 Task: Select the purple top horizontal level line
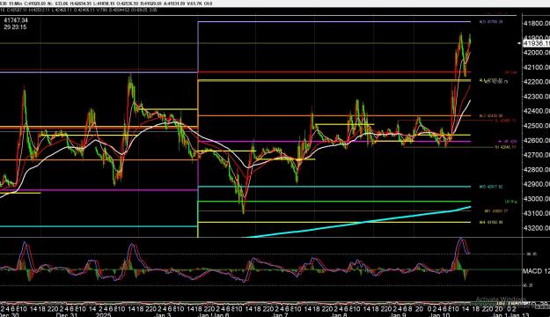pyautogui.click(x=334, y=22)
